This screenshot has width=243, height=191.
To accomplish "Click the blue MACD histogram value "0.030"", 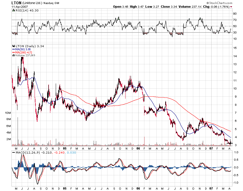I will coord(71,153).
